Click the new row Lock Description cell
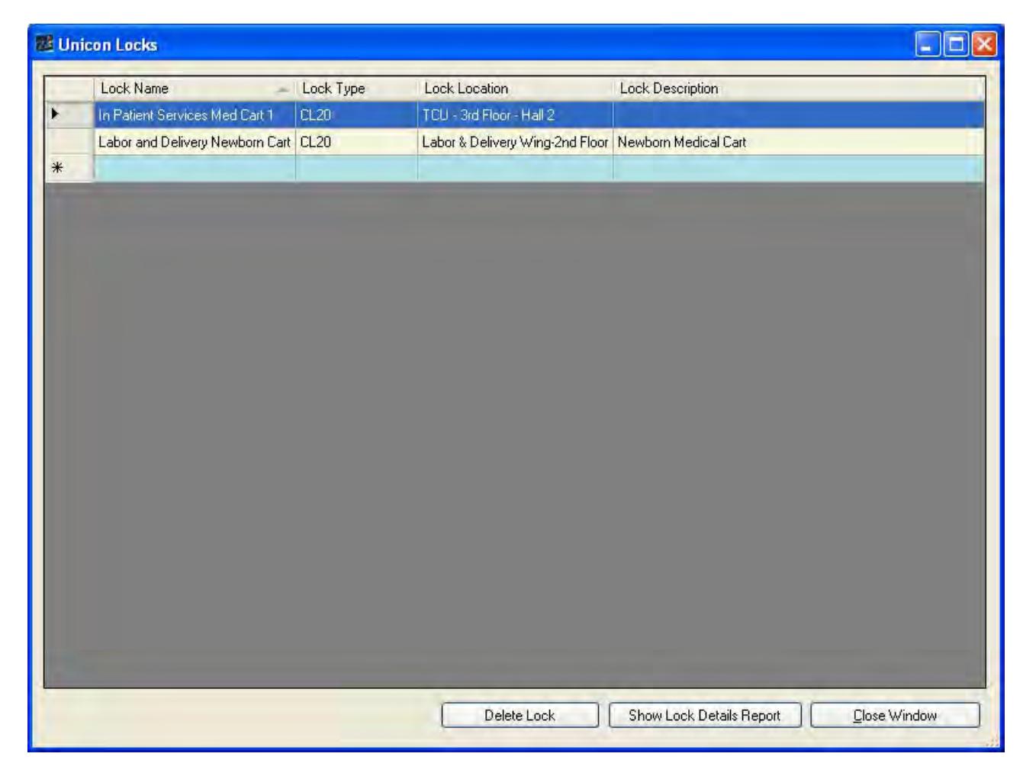This screenshot has width=1023, height=776. pos(799,169)
